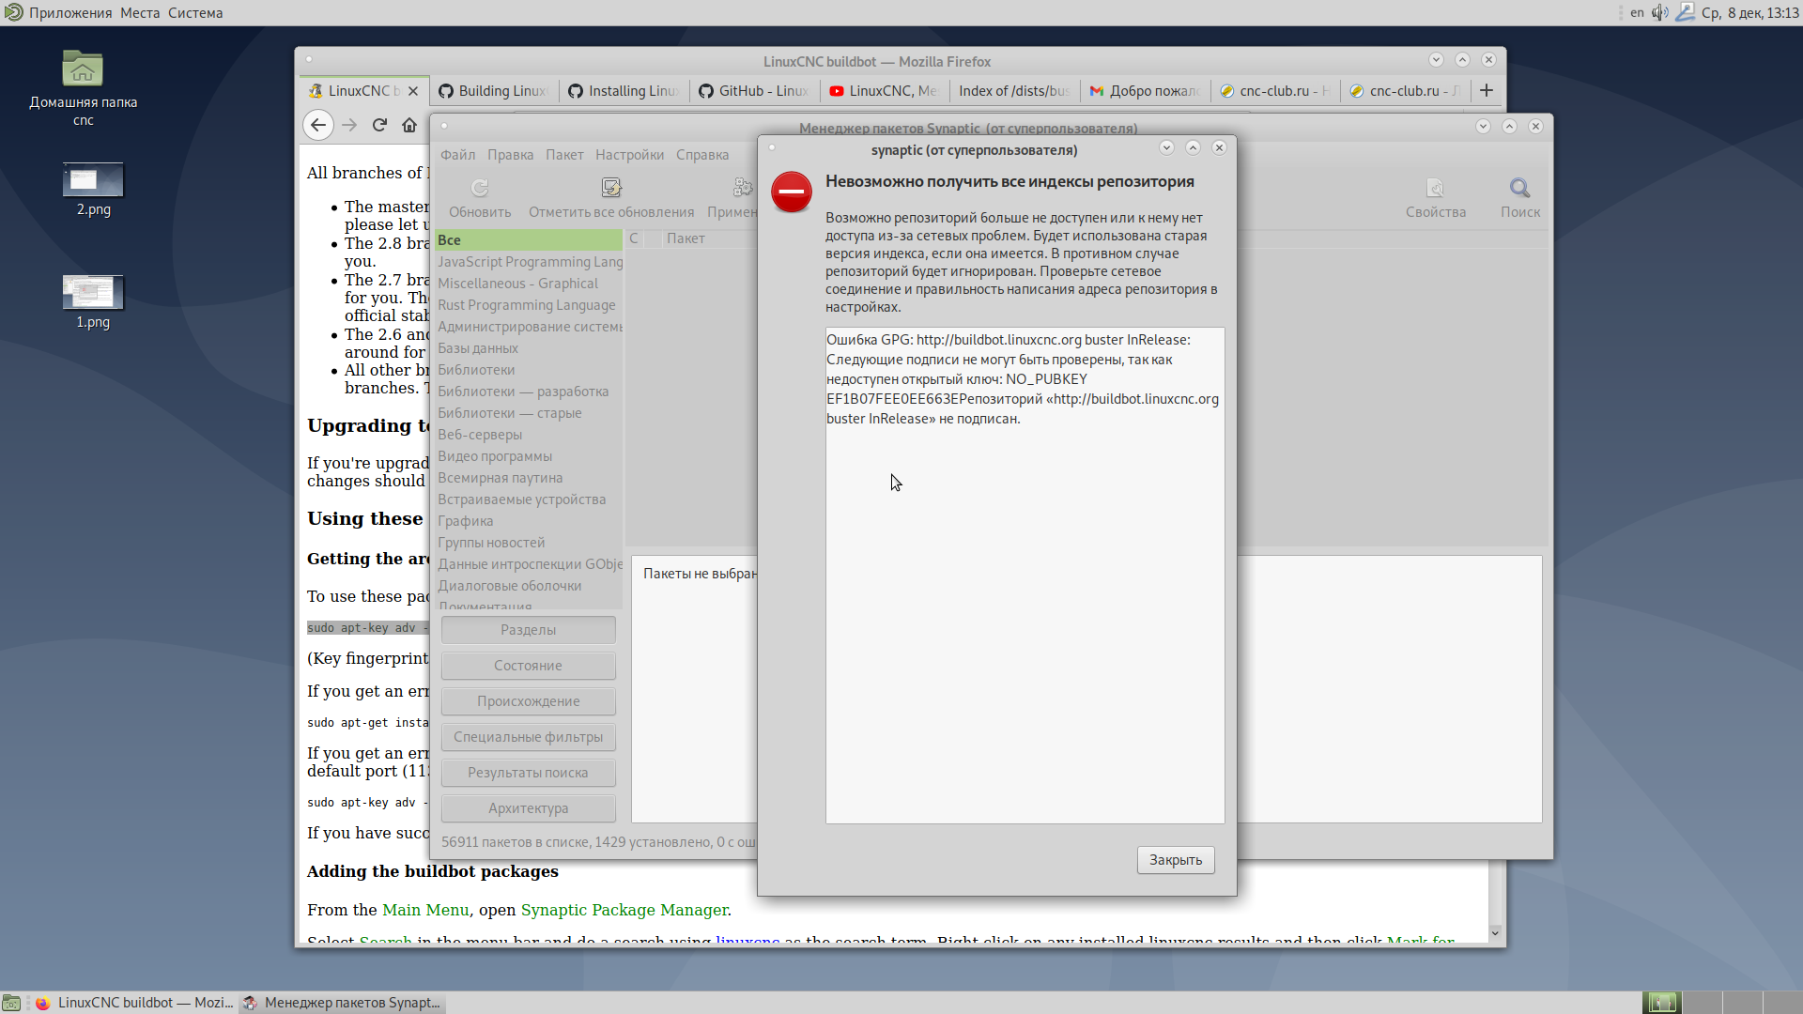
Task: Click the Main Menu link on page
Action: point(425,910)
